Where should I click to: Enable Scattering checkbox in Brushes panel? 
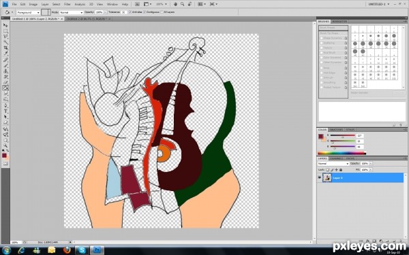pos(322,43)
